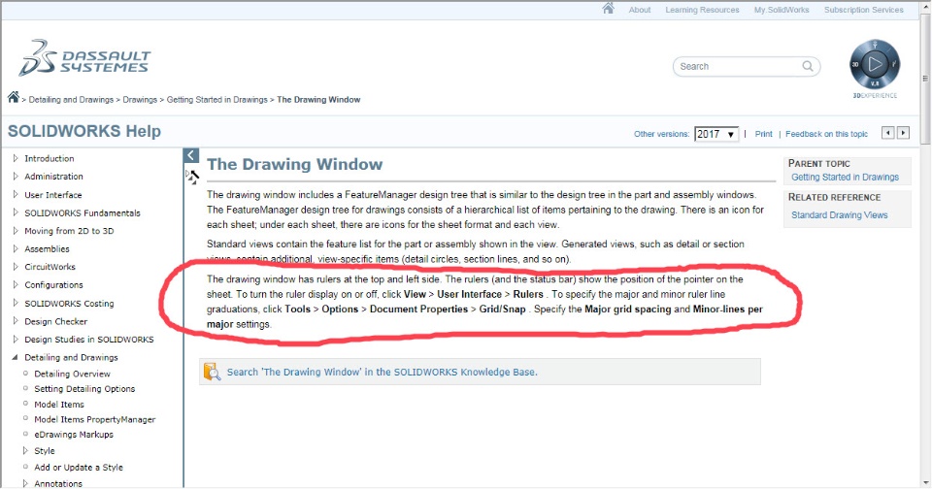Expand the CircuitWorks node
This screenshot has height=489, width=932.
(x=16, y=266)
